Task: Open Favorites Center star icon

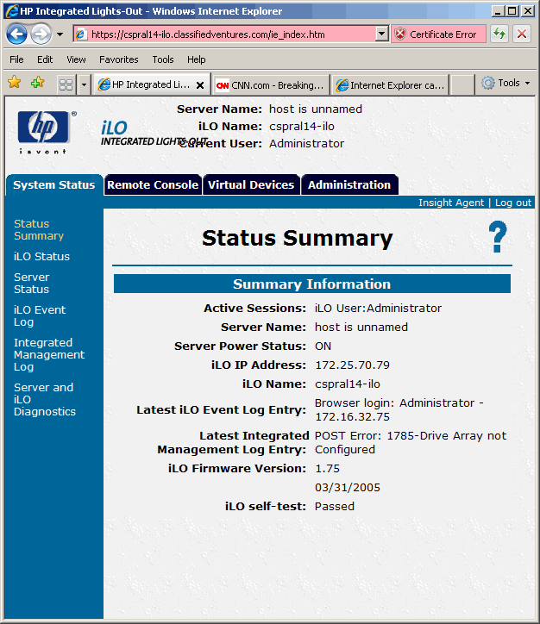Action: 15,84
